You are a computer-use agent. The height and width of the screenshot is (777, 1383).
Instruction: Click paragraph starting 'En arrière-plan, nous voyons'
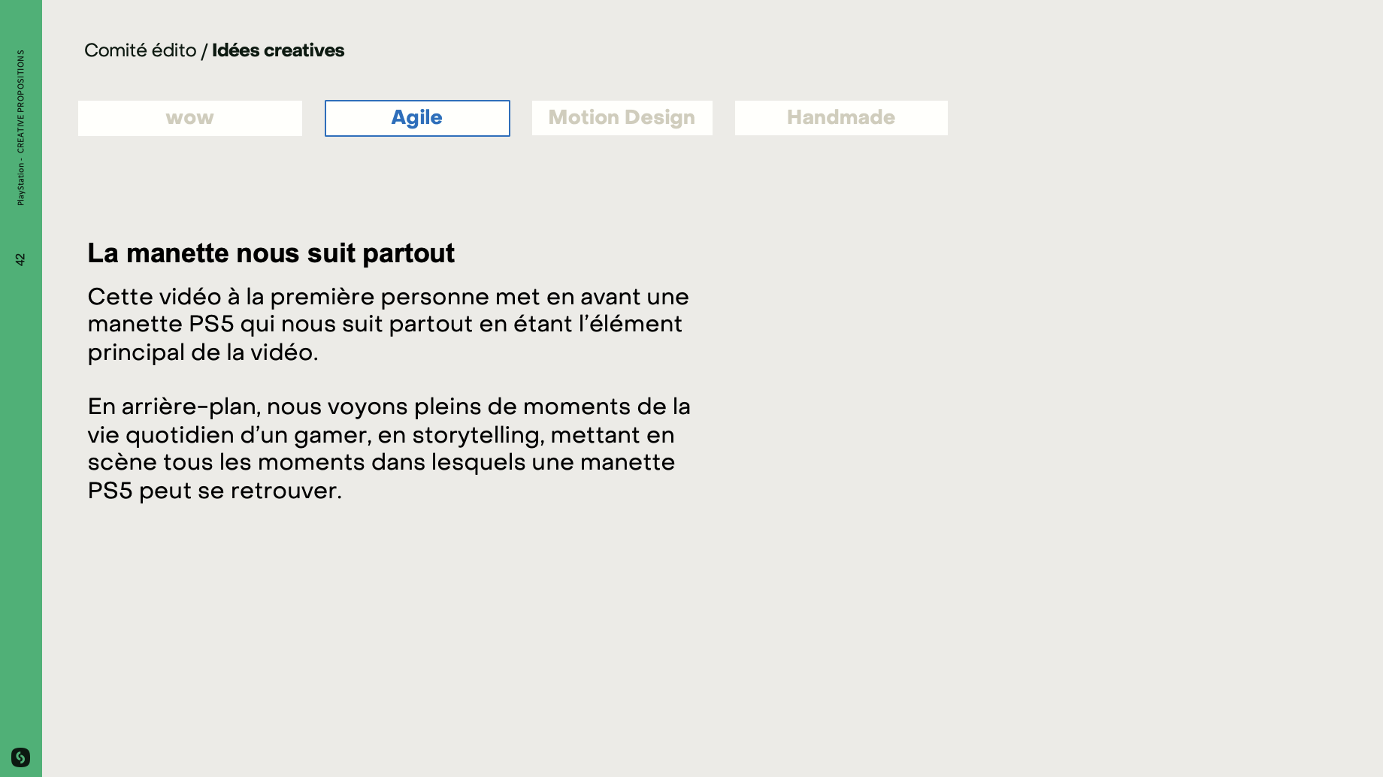pos(389,448)
